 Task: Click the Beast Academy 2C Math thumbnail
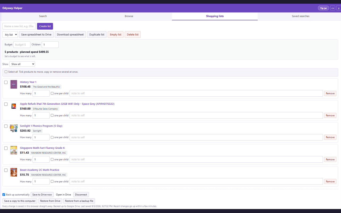point(14,172)
